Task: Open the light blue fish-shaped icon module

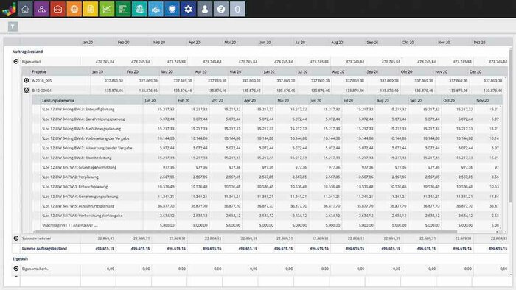Action: tap(156, 9)
